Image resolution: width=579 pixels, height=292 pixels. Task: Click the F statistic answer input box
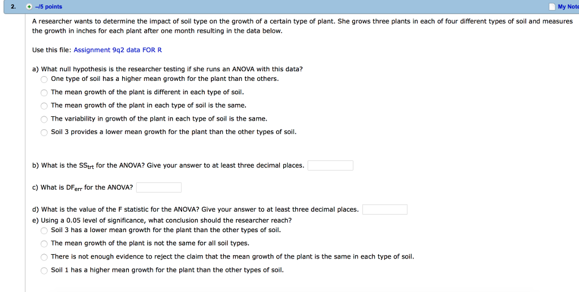[384, 210]
